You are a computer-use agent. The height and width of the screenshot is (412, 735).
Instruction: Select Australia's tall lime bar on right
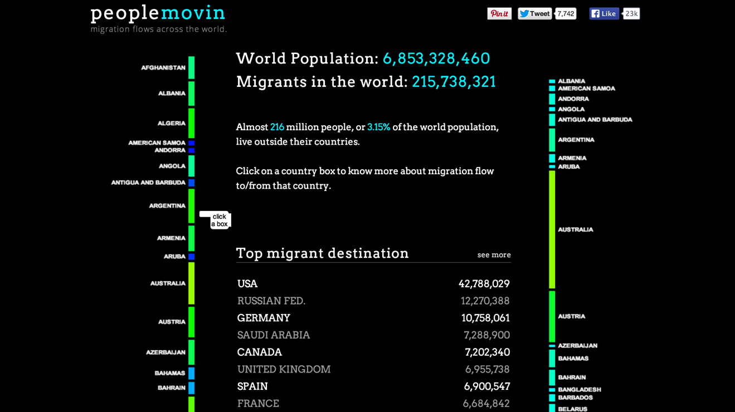[552, 230]
